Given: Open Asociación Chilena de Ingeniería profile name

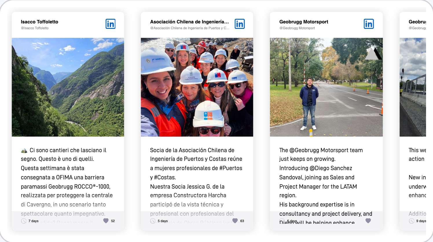Looking at the screenshot, I should (190, 22).
